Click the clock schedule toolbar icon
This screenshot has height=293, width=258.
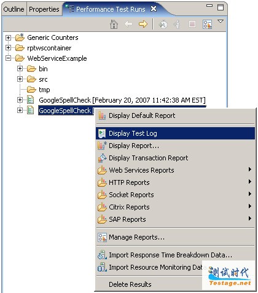click(163, 25)
